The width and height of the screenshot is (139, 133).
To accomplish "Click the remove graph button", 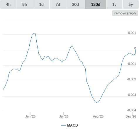I will tap(125, 13).
